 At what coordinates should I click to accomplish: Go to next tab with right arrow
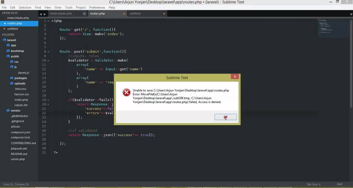pyautogui.click(x=45, y=14)
